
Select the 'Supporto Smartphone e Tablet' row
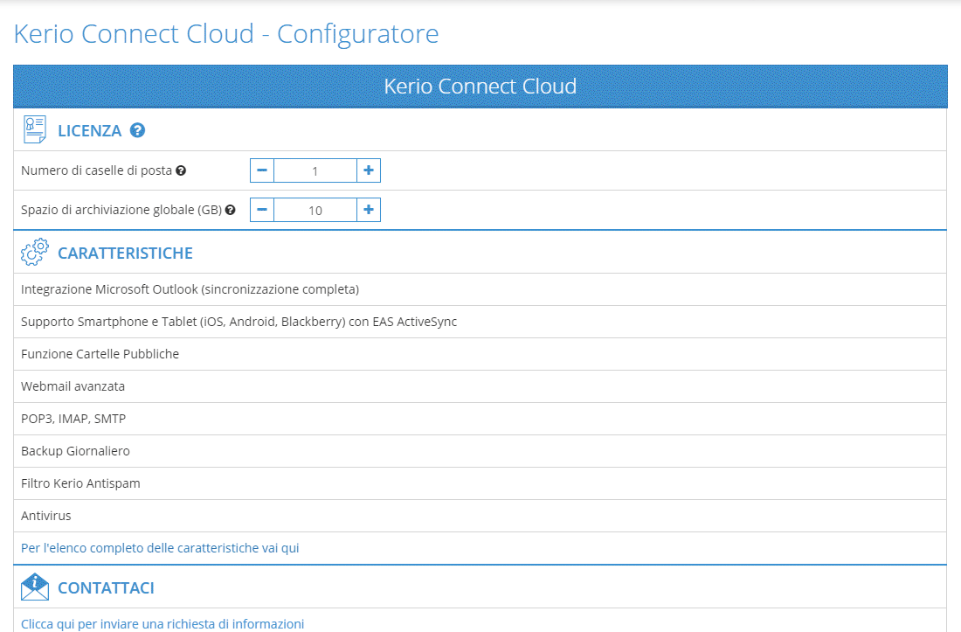point(480,322)
